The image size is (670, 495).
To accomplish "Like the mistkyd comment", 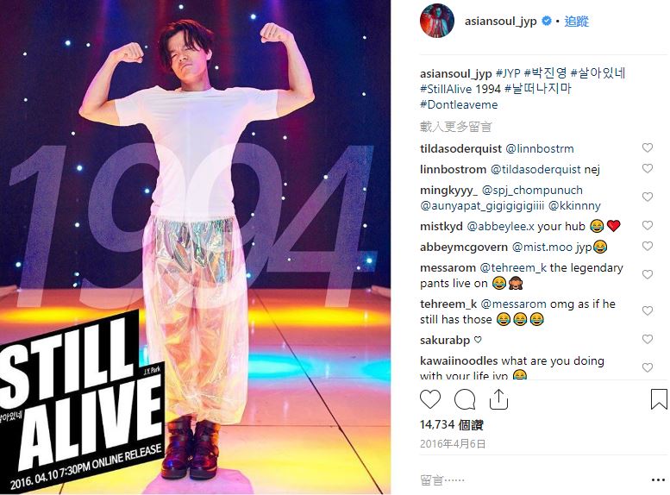I will click(x=648, y=225).
